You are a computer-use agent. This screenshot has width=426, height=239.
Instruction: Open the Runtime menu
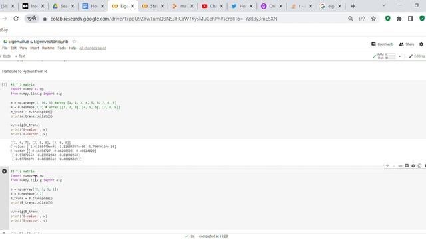click(48, 48)
